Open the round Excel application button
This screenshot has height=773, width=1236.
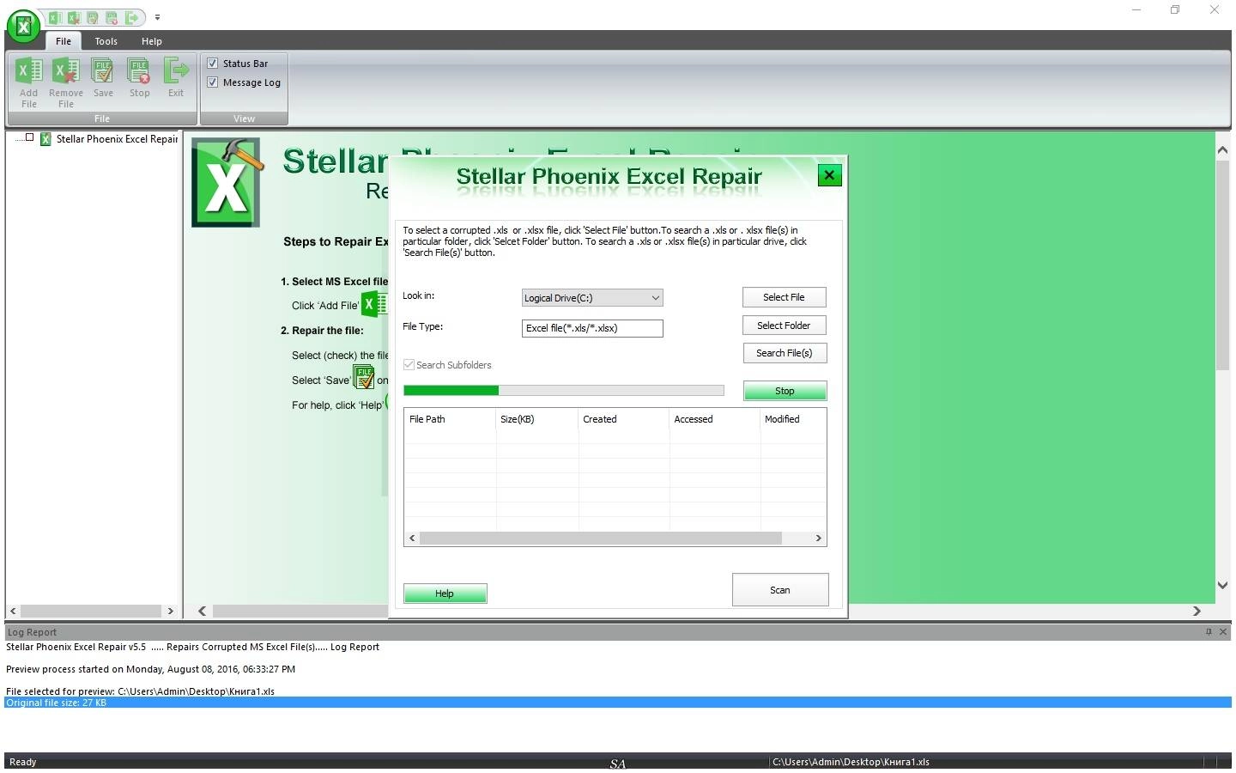coord(23,26)
